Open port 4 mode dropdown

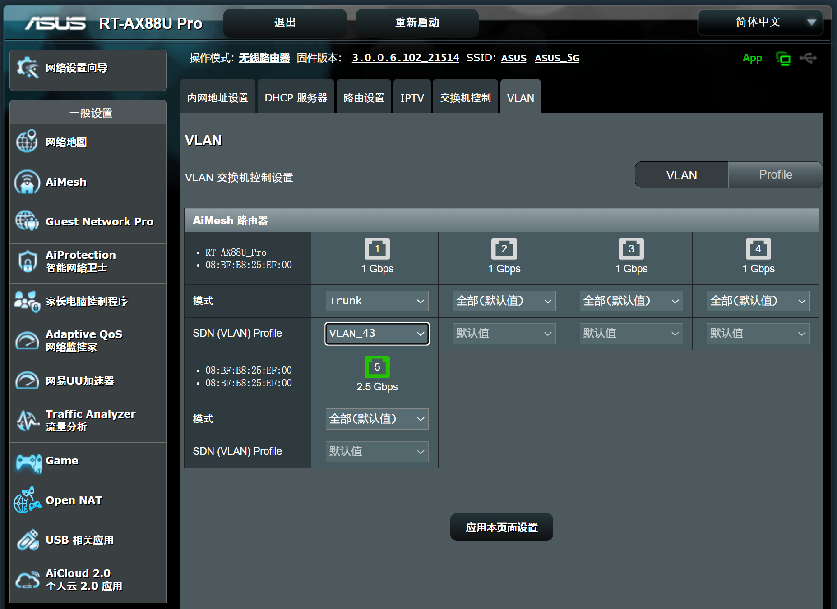click(x=758, y=301)
